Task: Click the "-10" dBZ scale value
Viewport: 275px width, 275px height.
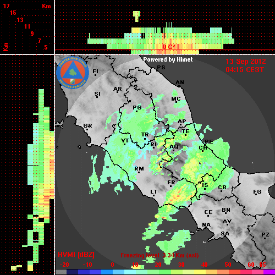Action: pyautogui.click(x=87, y=265)
